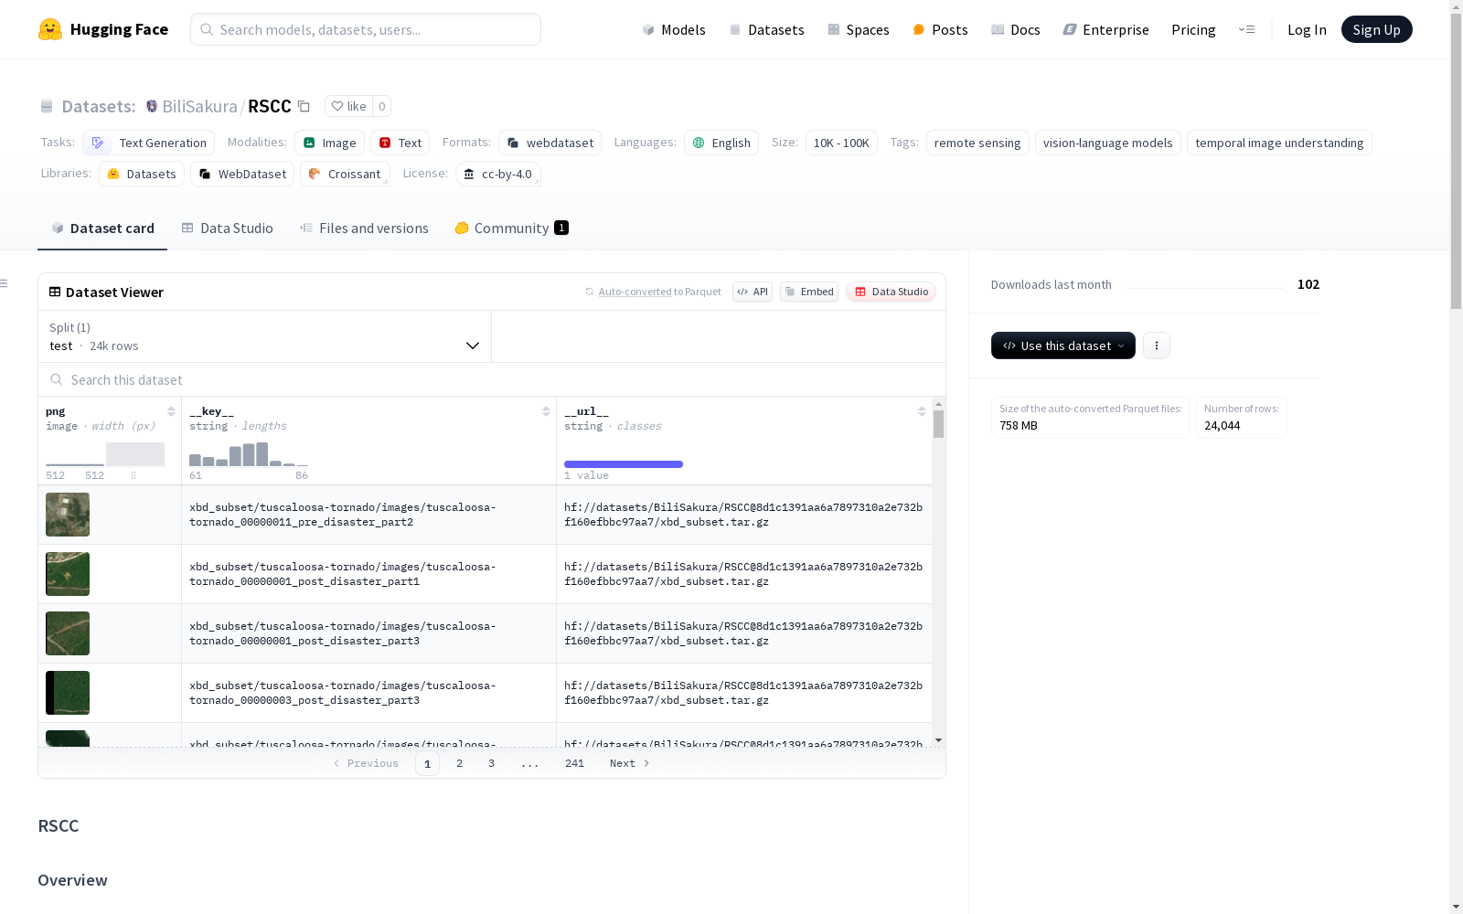
Task: Open the Files and versions tab
Action: (x=364, y=228)
